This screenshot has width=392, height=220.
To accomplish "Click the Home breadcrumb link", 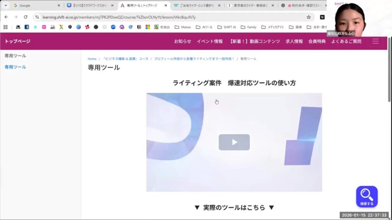I will click(92, 59).
